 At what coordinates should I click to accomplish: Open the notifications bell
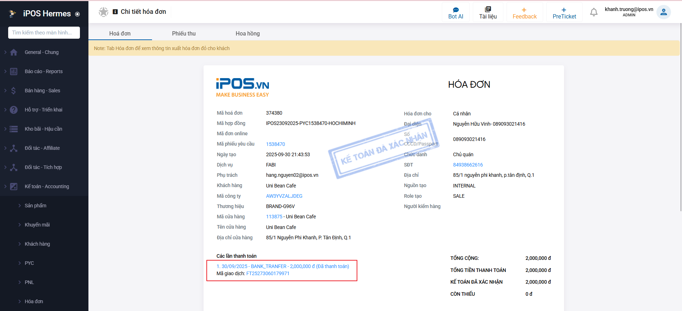click(594, 12)
